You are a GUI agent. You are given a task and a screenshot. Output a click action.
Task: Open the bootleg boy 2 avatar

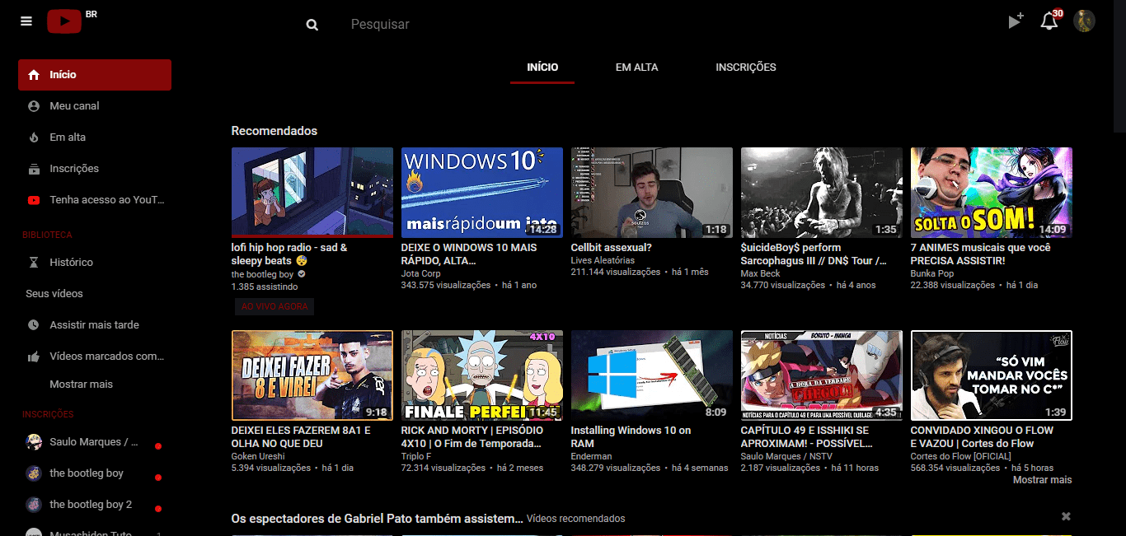coord(34,505)
